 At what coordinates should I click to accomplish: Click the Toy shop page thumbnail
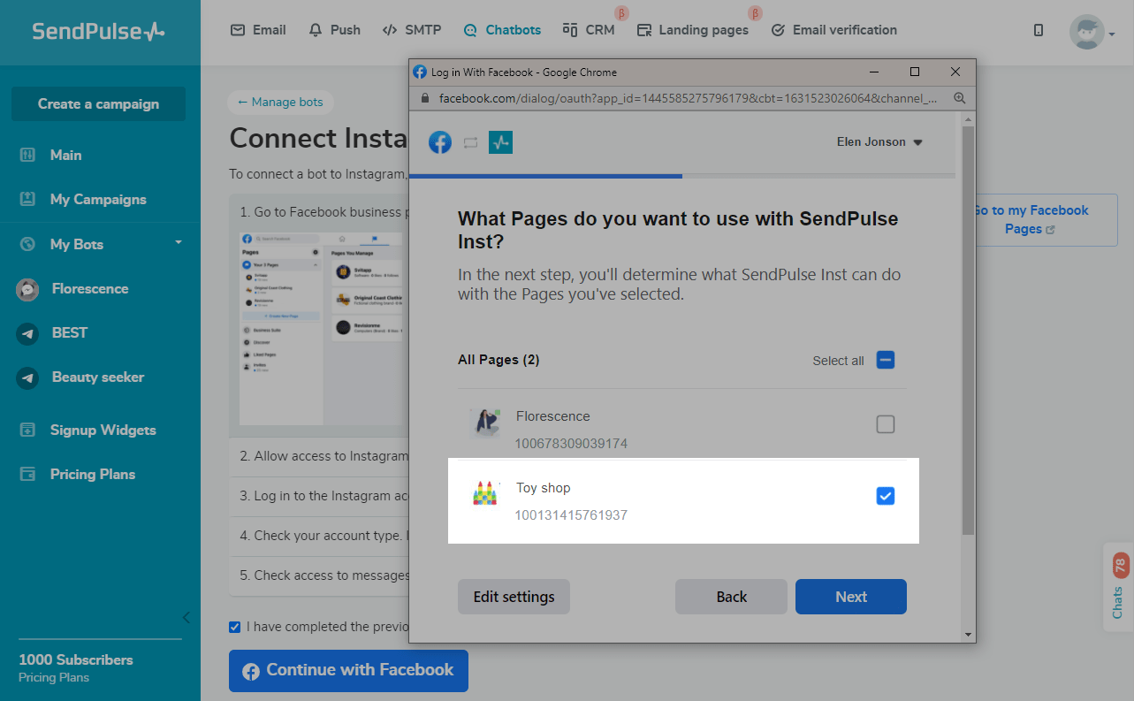485,494
